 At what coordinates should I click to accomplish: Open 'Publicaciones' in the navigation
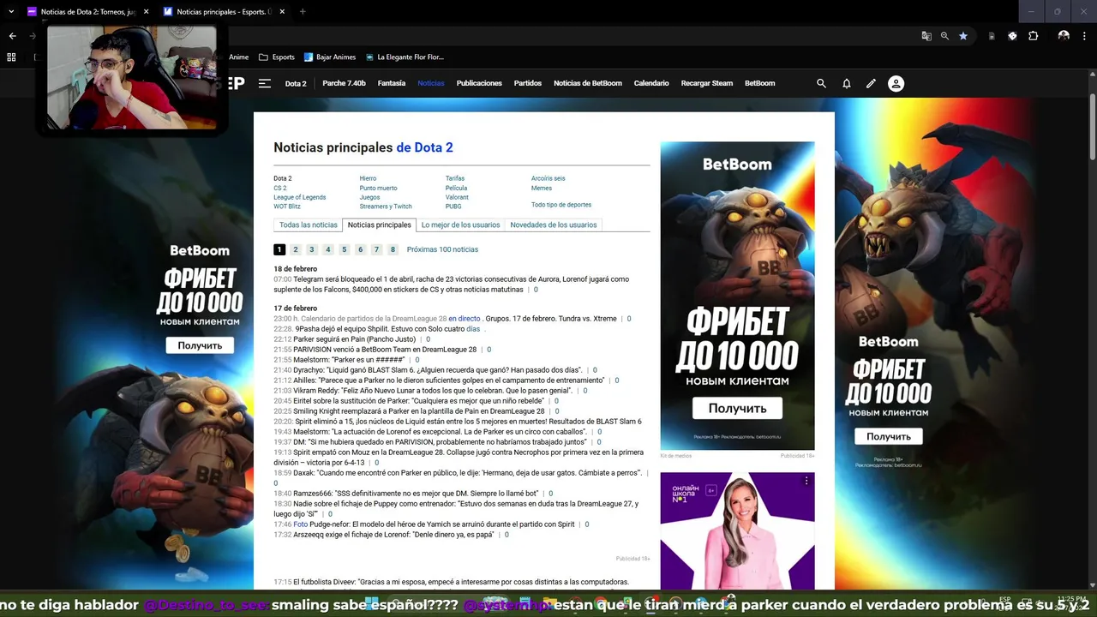pyautogui.click(x=479, y=83)
